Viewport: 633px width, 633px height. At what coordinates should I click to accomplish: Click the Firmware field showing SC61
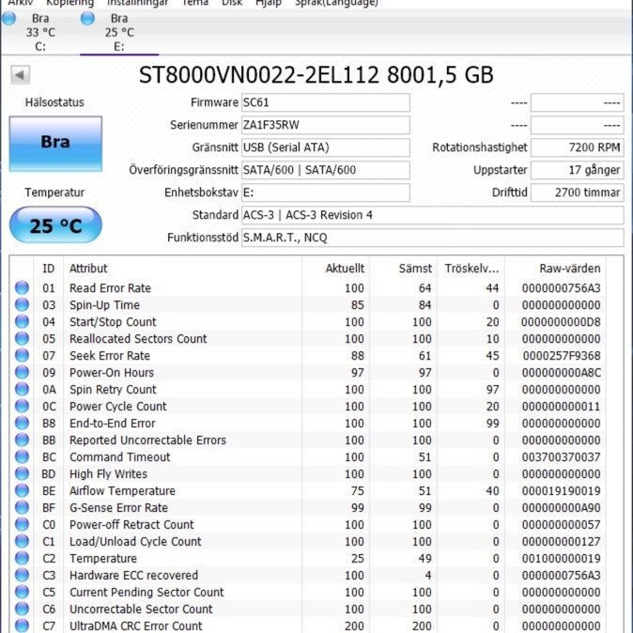click(x=325, y=102)
